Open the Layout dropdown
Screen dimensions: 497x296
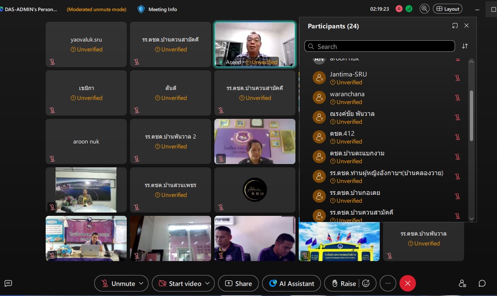coord(448,9)
